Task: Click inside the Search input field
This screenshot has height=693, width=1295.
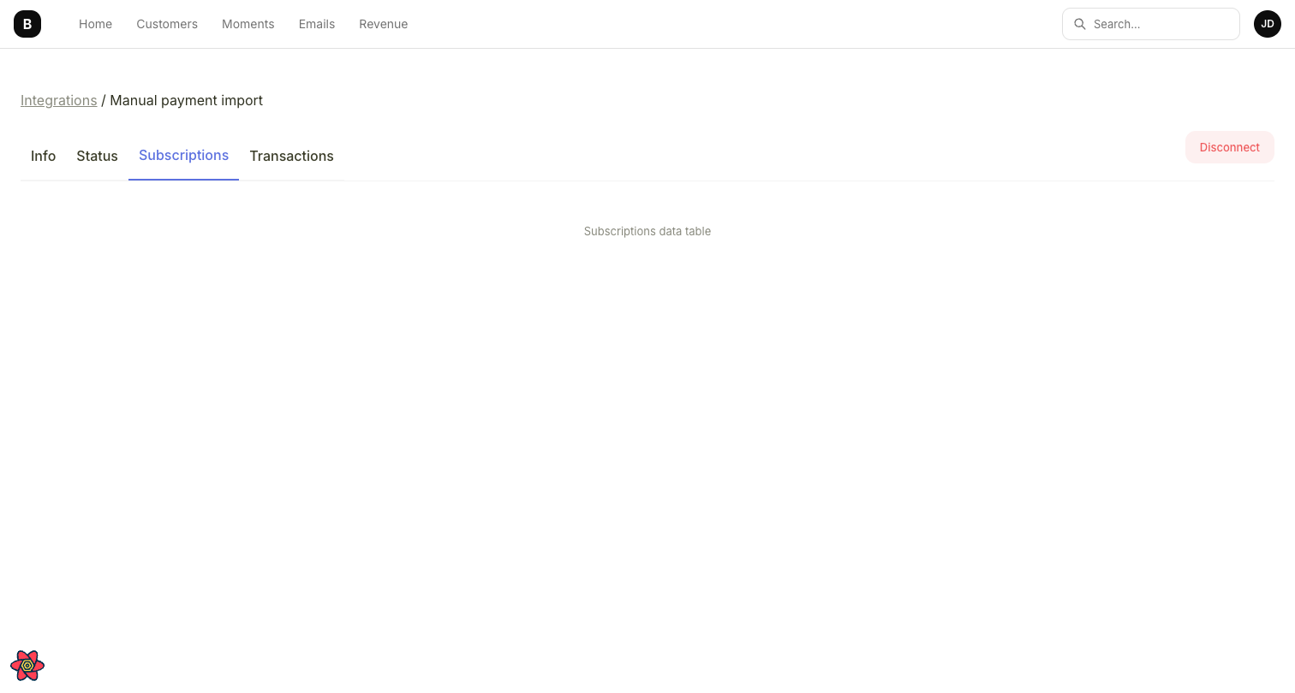Action: click(x=1156, y=24)
